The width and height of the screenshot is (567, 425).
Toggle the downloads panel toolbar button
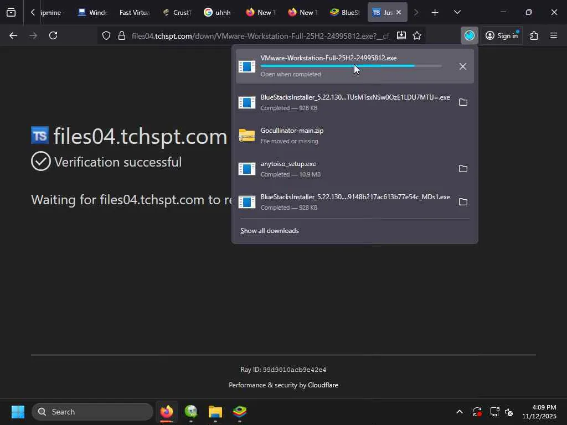(x=470, y=35)
